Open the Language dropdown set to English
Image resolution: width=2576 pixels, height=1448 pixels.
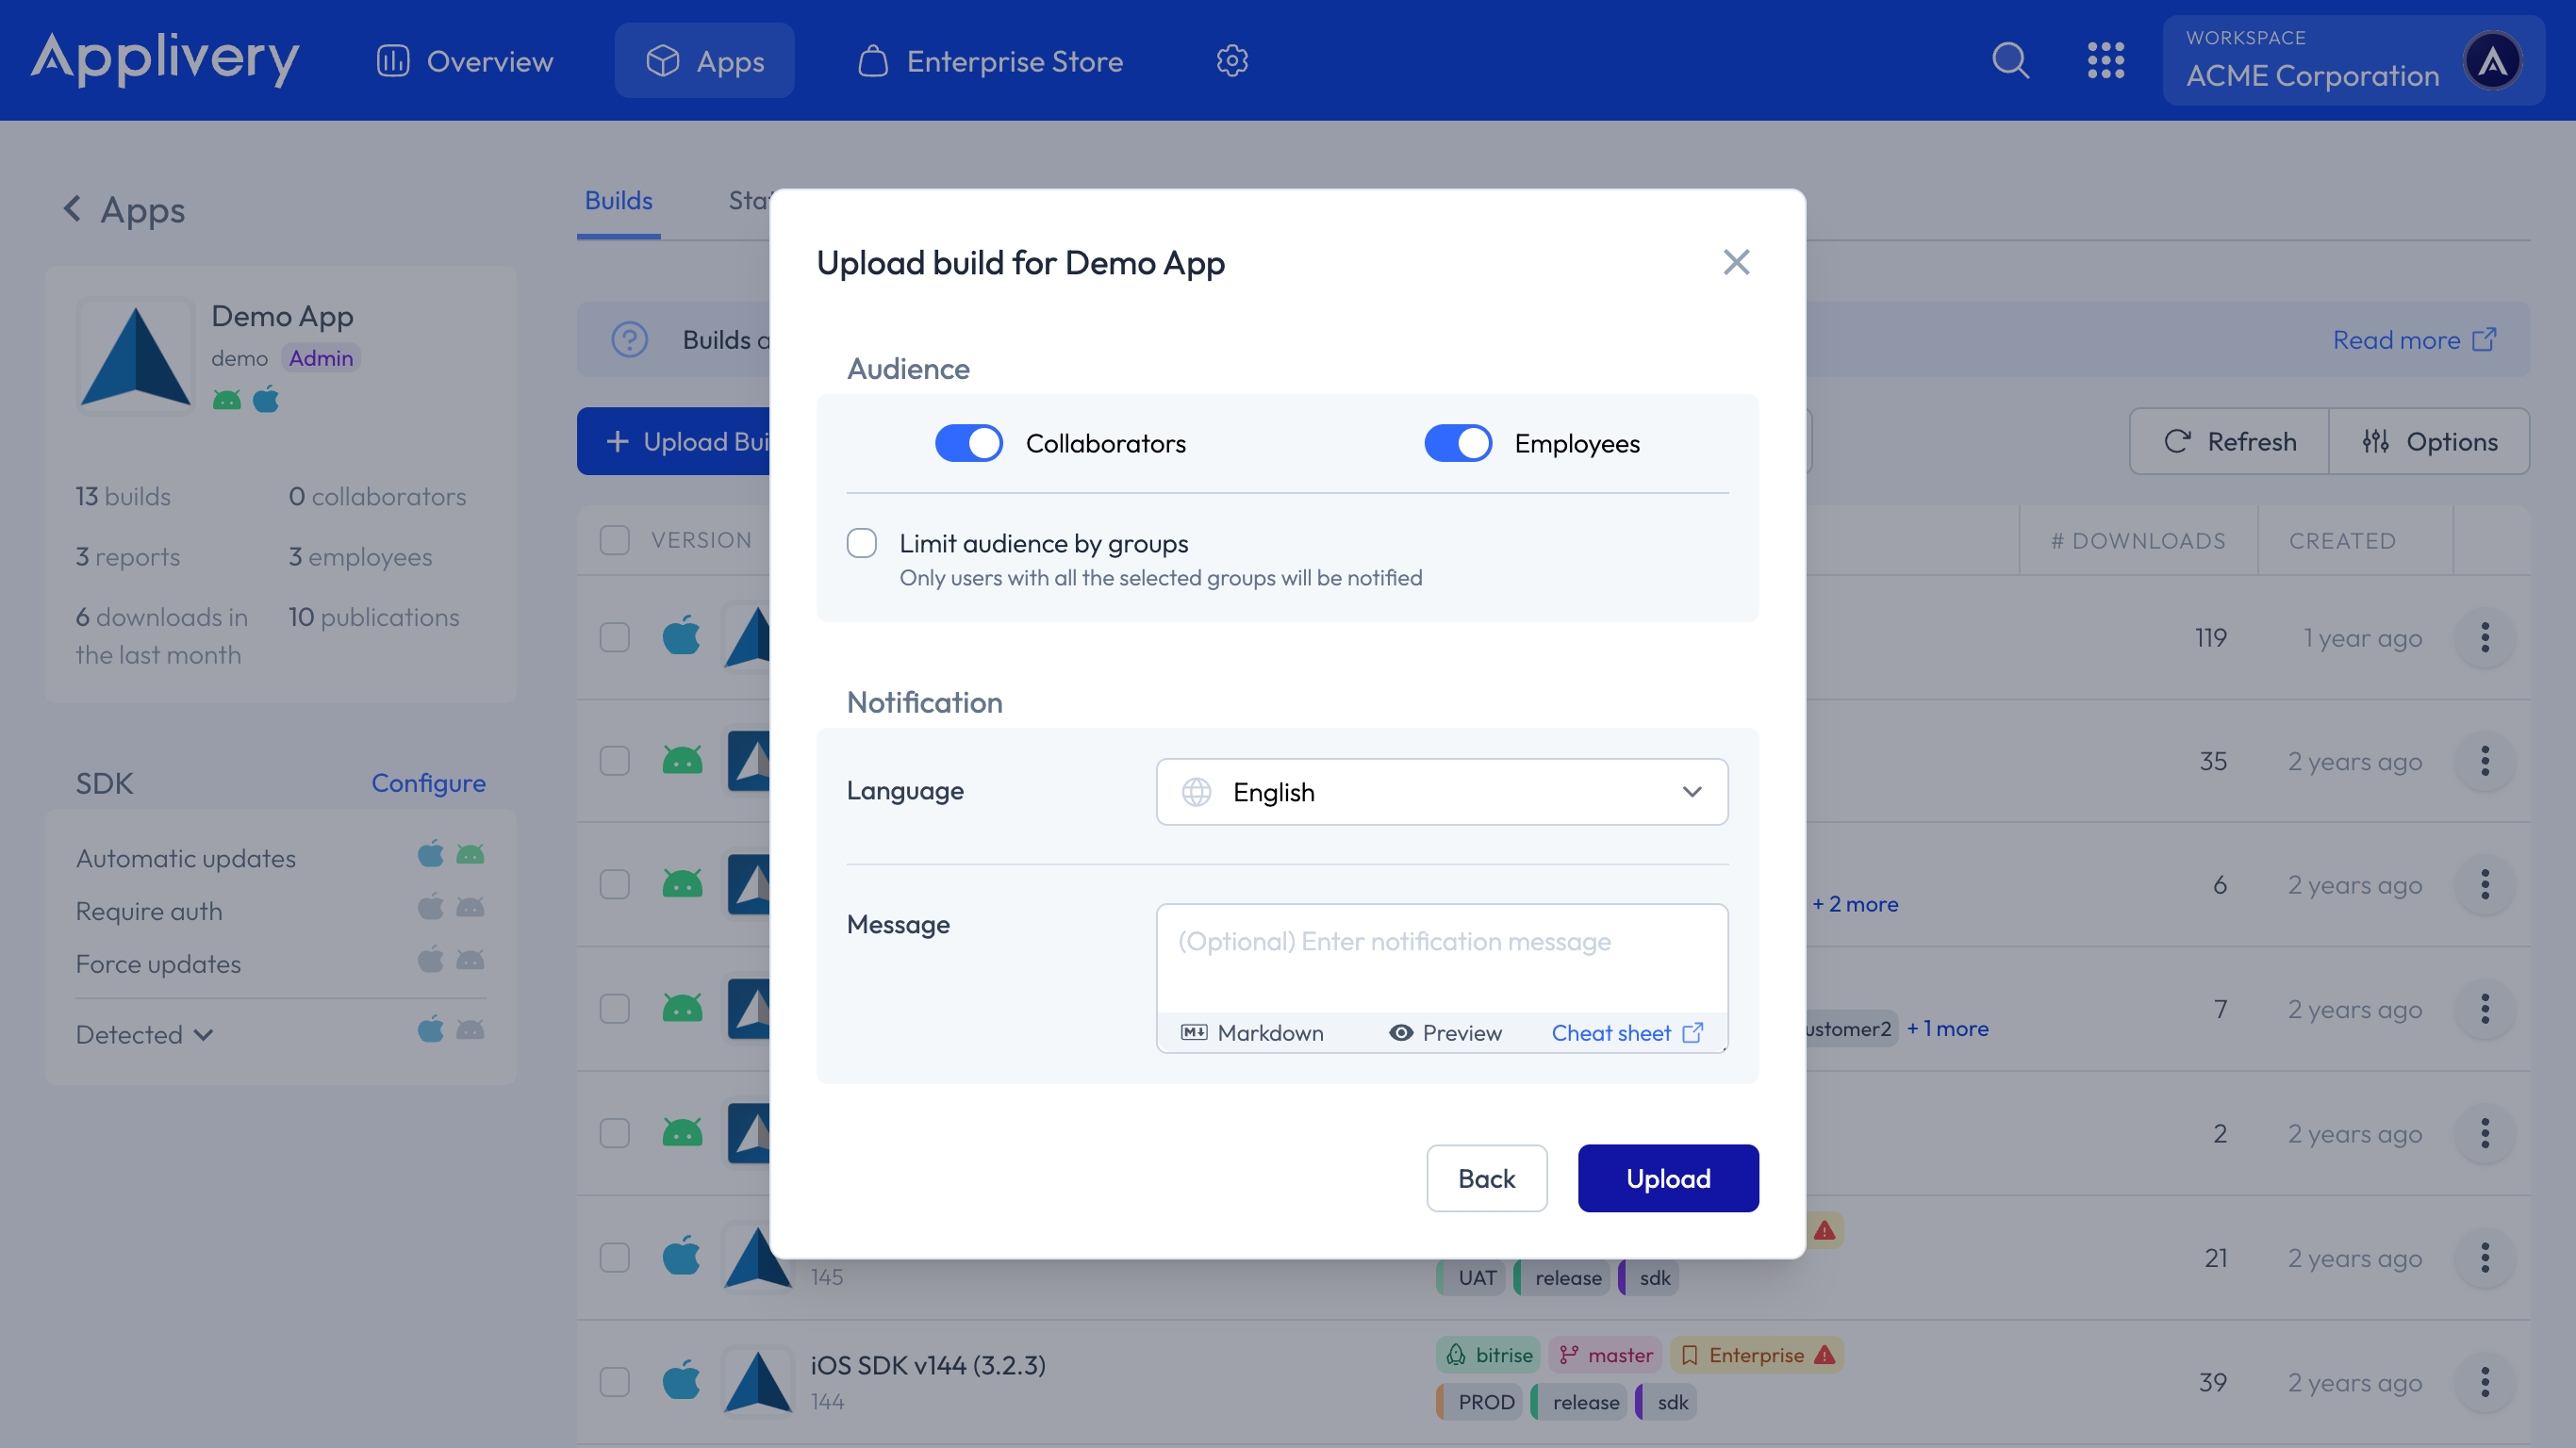1441,792
